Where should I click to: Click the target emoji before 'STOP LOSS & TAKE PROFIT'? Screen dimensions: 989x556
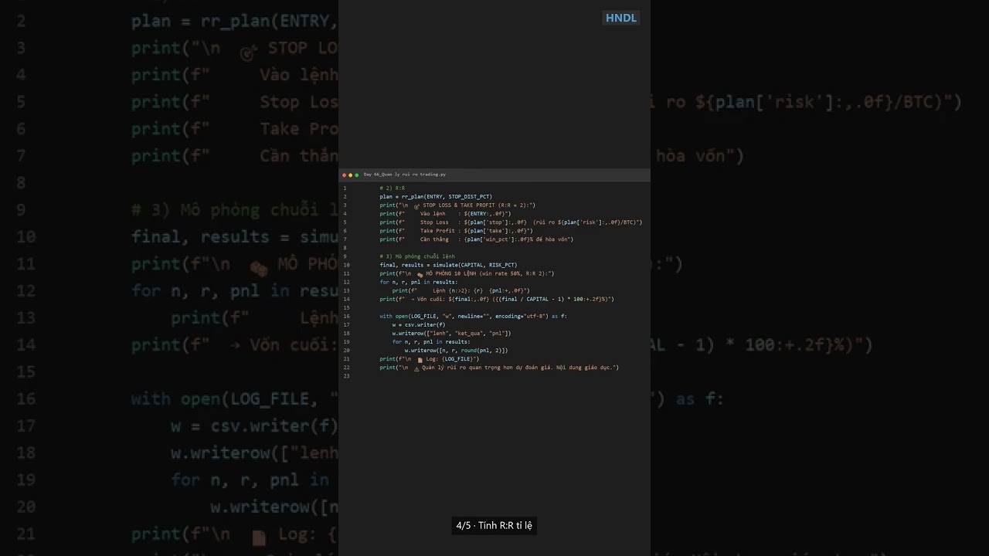417,206
